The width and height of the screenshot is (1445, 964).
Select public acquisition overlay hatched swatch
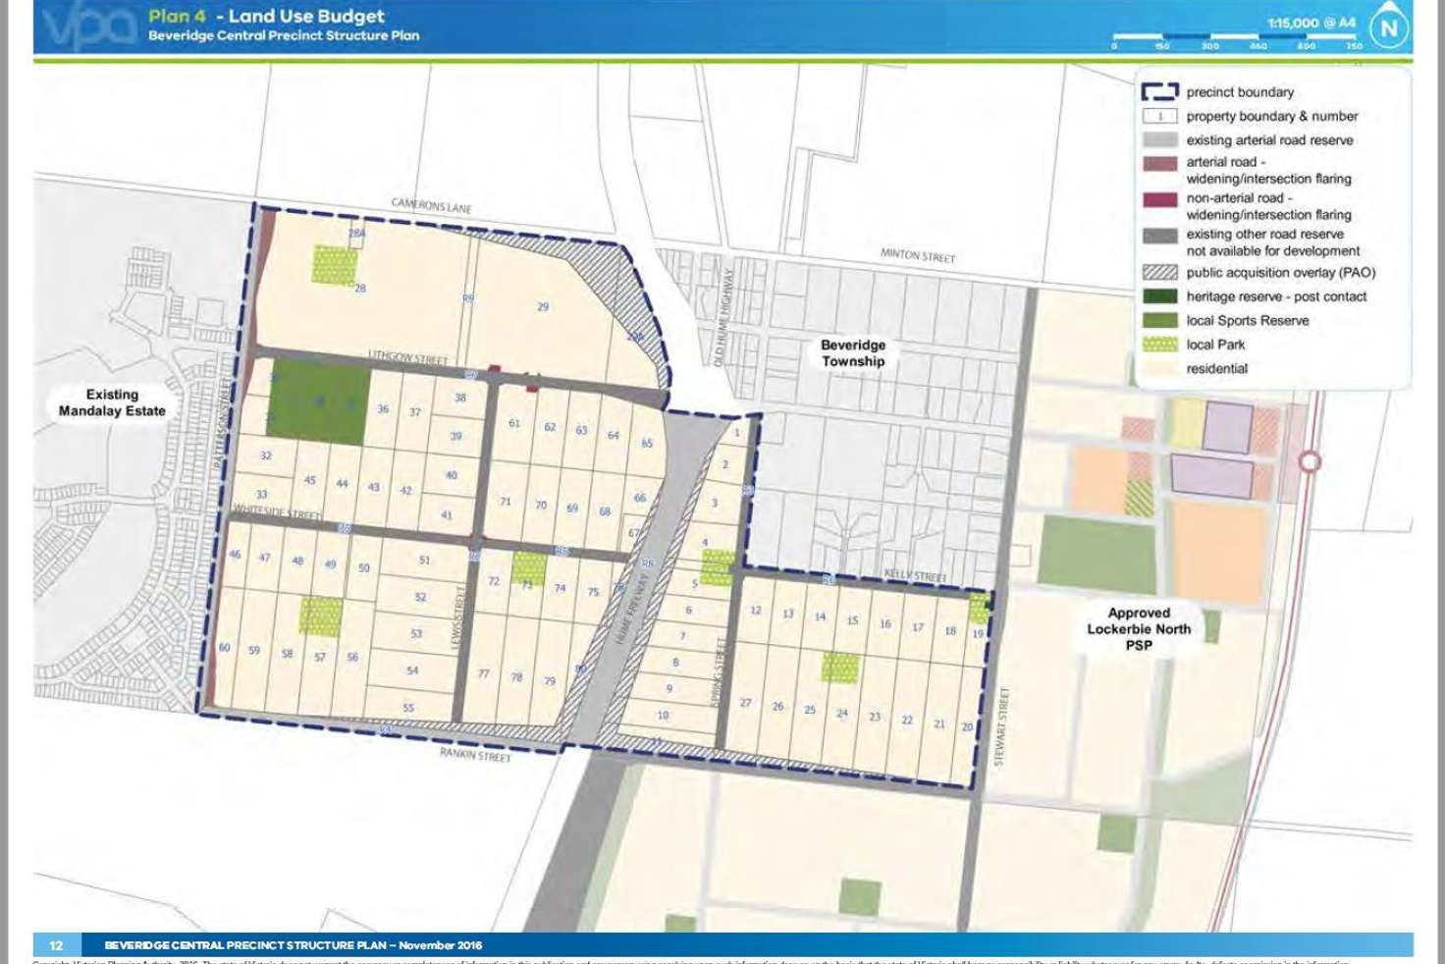pos(1159,272)
